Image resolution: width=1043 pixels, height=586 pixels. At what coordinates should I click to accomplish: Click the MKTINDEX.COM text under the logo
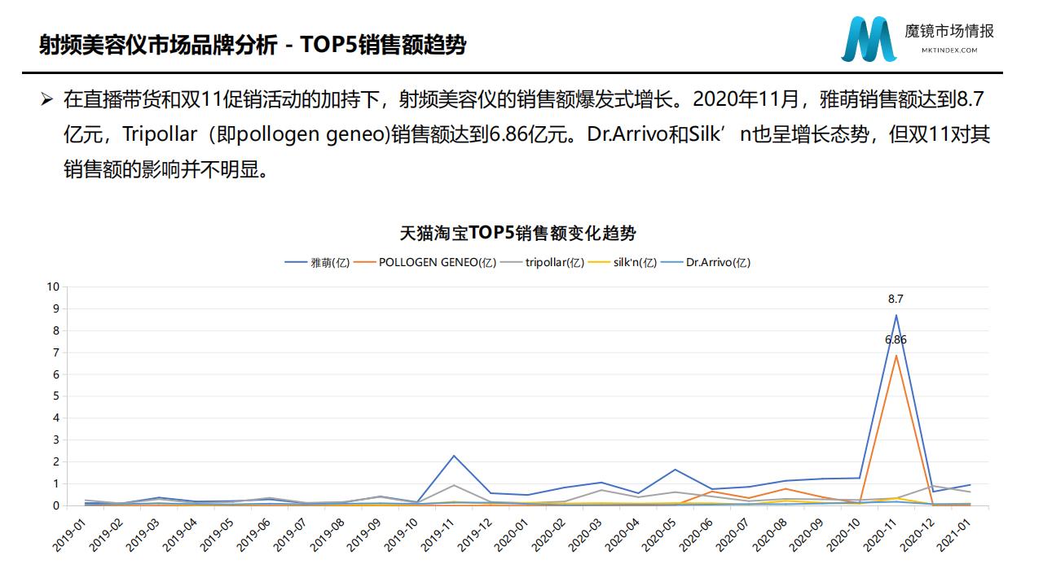(949, 50)
